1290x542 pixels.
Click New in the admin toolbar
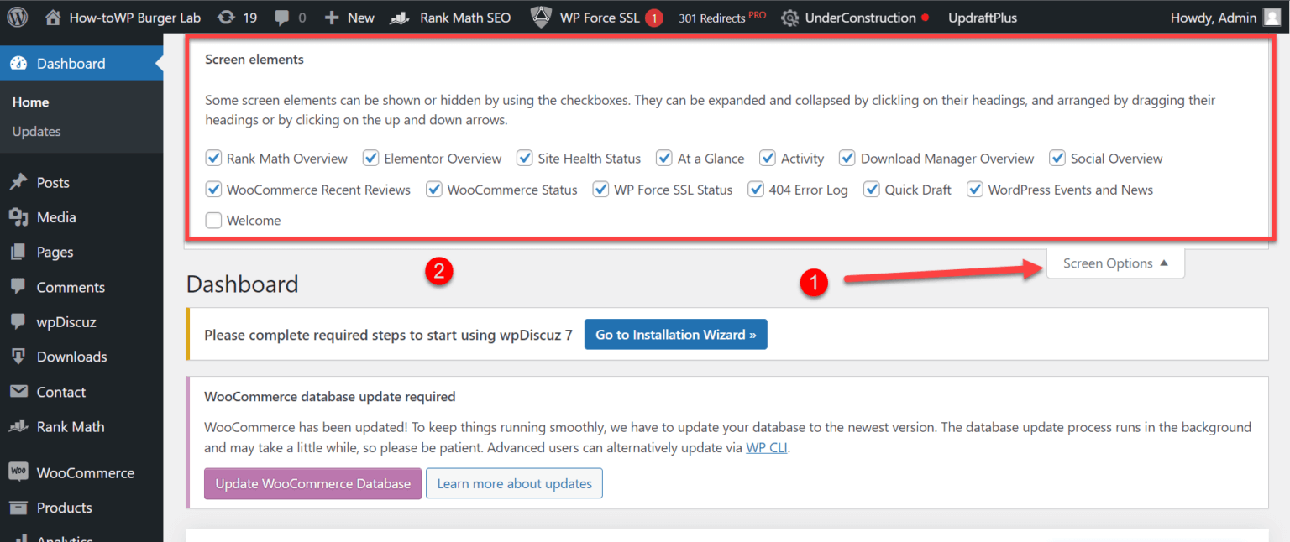tap(349, 17)
